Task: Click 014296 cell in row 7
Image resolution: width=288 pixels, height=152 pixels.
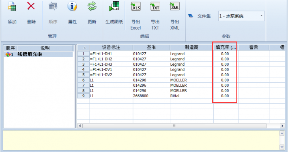Action: pyautogui.click(x=151, y=86)
